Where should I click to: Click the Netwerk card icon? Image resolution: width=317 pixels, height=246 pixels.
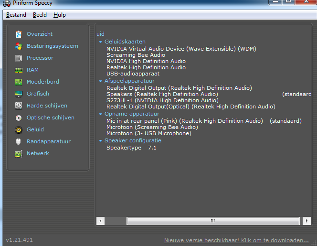tap(19, 153)
